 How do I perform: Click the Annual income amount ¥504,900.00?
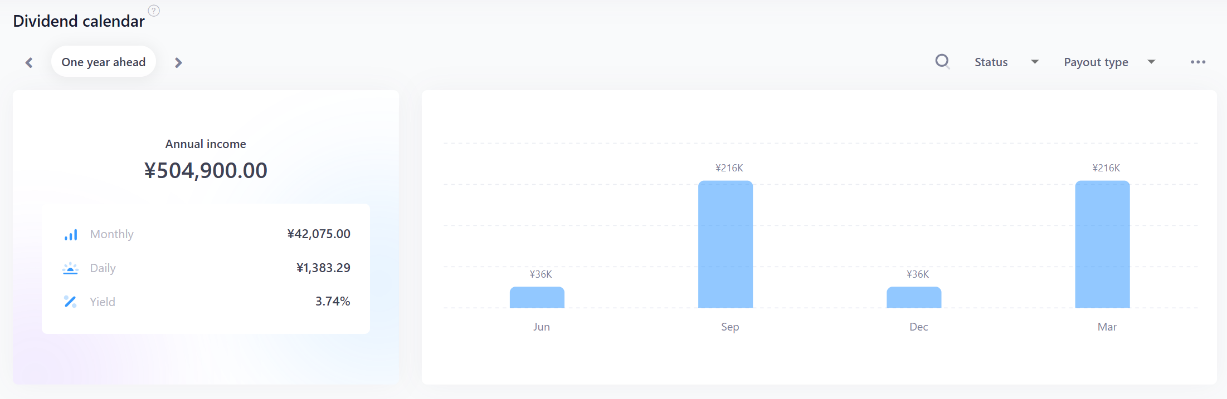206,170
